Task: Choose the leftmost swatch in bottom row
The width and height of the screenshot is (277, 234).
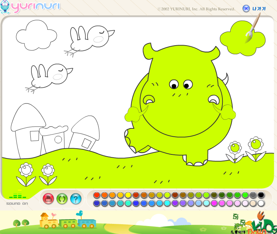Action: click(x=97, y=203)
